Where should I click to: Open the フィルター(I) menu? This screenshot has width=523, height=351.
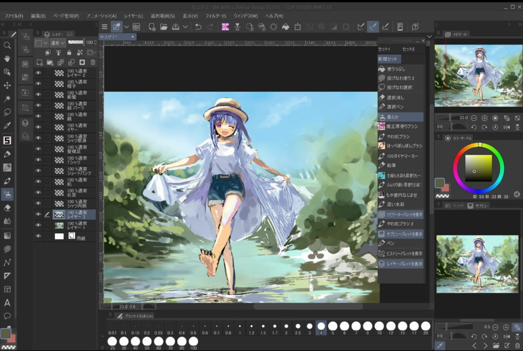pos(215,16)
